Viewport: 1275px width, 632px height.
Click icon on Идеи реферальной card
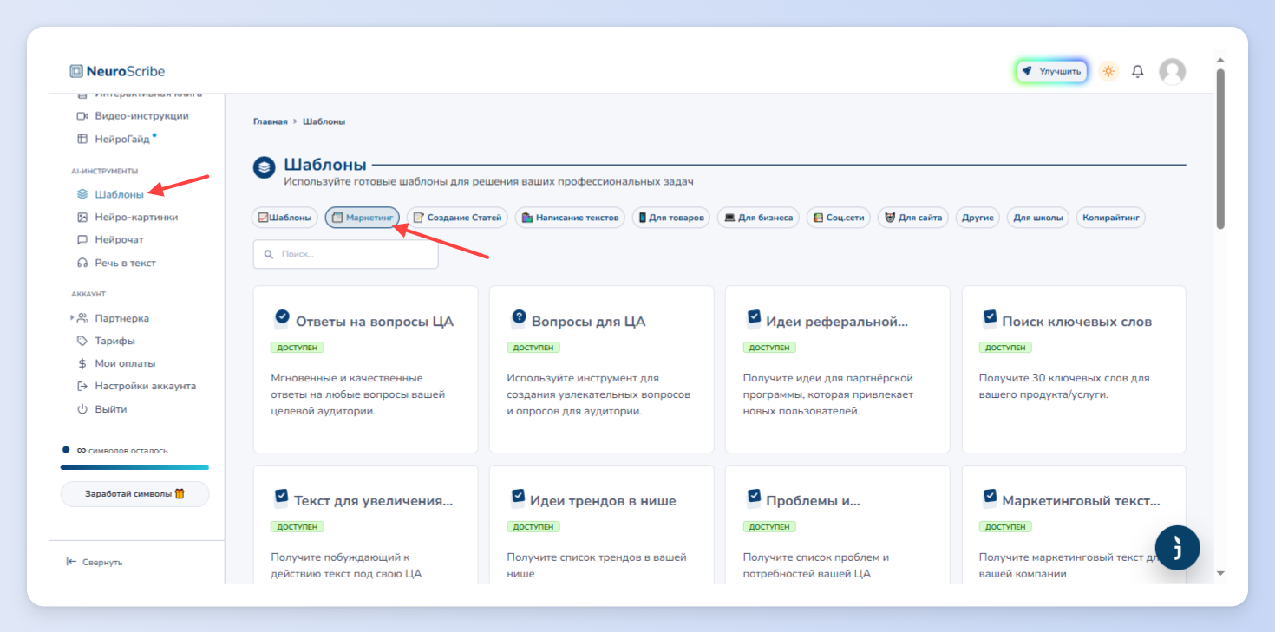tap(754, 318)
